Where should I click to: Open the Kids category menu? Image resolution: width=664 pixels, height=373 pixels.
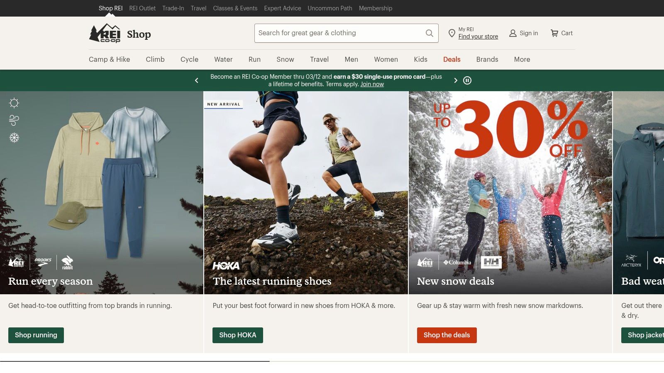click(x=421, y=59)
